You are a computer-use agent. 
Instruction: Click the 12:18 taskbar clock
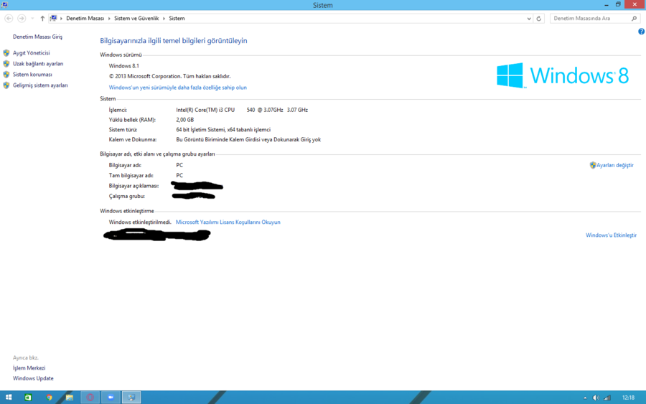[x=628, y=398]
